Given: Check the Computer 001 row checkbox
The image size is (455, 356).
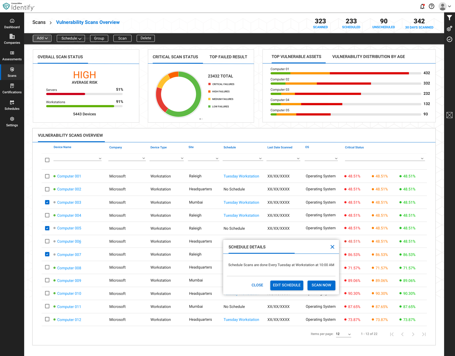Looking at the screenshot, I should [47, 176].
